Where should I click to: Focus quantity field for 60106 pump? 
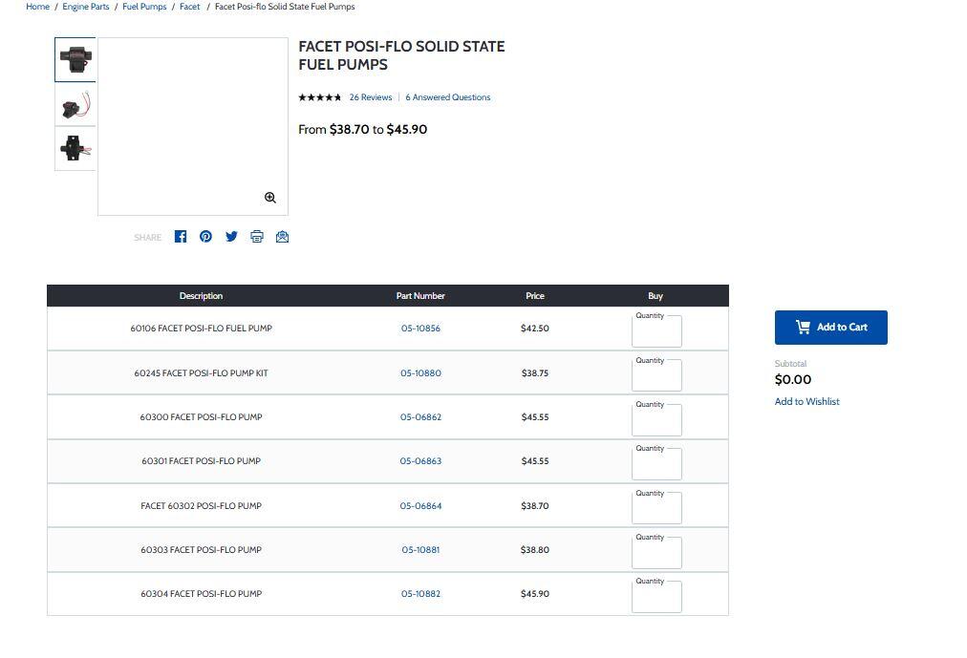(656, 331)
